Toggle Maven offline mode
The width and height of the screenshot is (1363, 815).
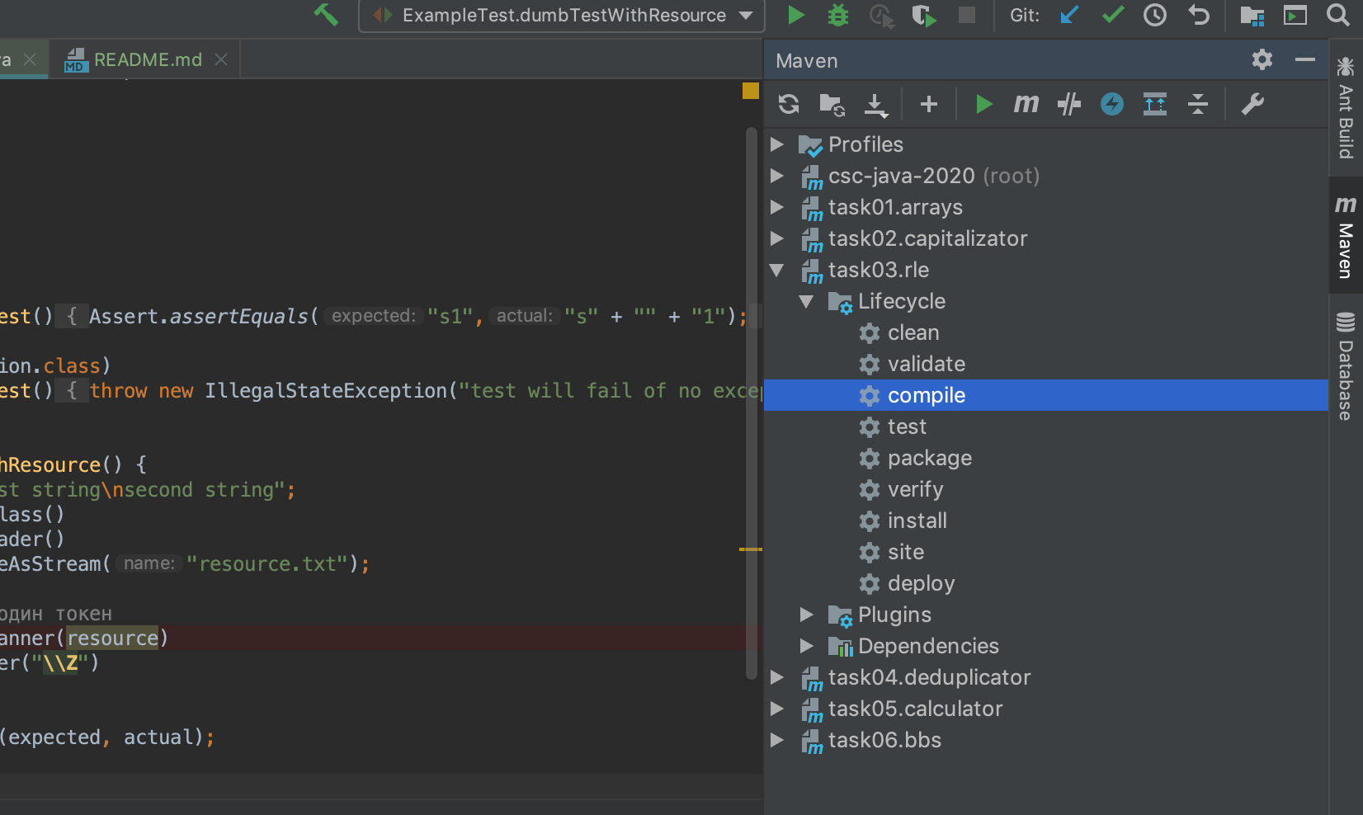[x=1069, y=104]
